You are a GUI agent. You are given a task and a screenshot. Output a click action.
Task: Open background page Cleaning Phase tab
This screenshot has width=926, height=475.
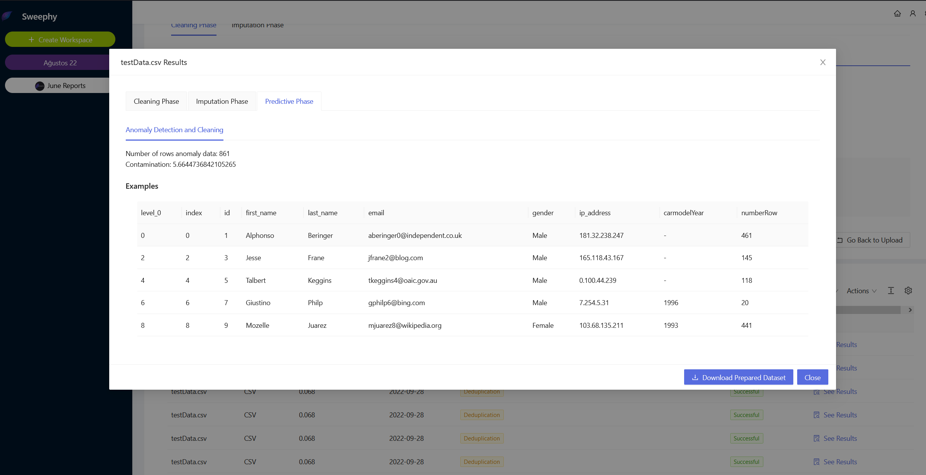pyautogui.click(x=194, y=25)
